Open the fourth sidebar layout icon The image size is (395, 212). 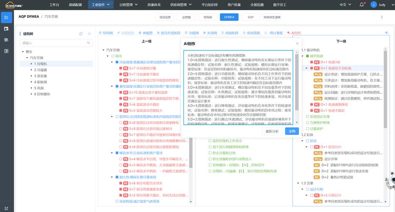6,51
